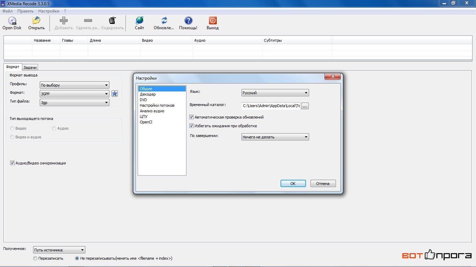476x267 pixels.
Task: Open the По завершении dropdown
Action: (275, 137)
